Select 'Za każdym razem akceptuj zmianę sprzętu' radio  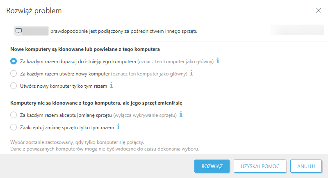pyautogui.click(x=14, y=115)
